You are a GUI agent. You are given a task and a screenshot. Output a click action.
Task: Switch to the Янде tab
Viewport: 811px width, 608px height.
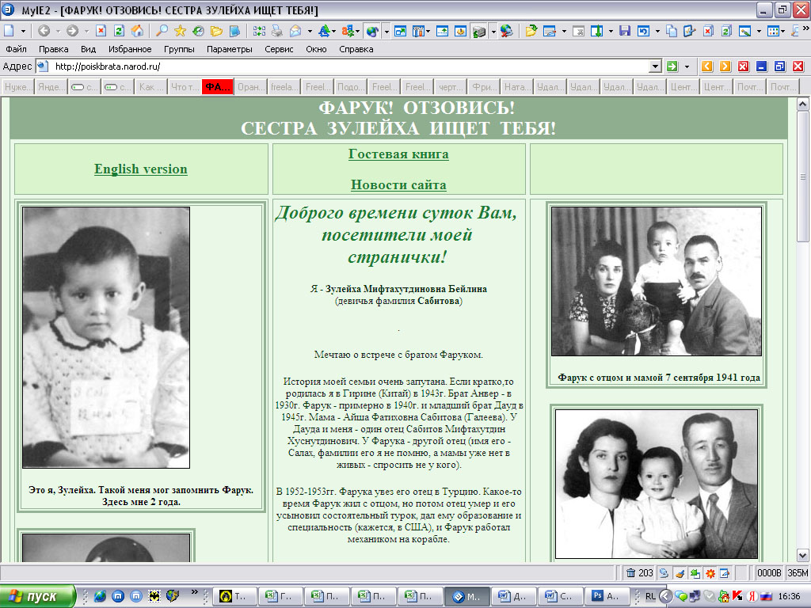[50, 87]
